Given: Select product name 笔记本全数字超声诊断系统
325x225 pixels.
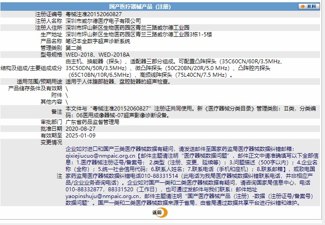Looking at the screenshot, I should [98, 41].
